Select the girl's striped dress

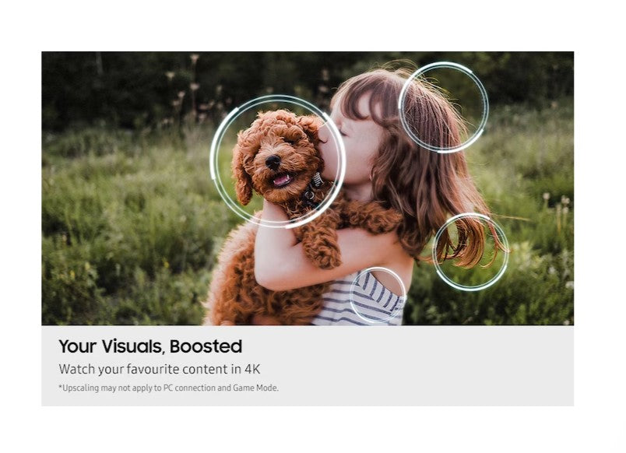coord(357,299)
